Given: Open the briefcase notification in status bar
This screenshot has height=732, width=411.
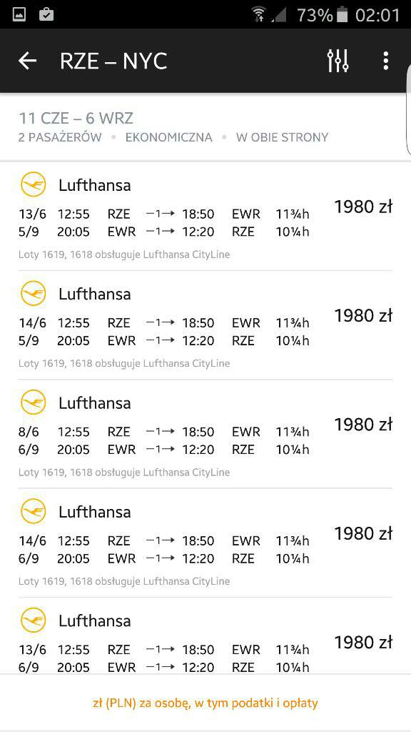Looking at the screenshot, I should click(46, 14).
